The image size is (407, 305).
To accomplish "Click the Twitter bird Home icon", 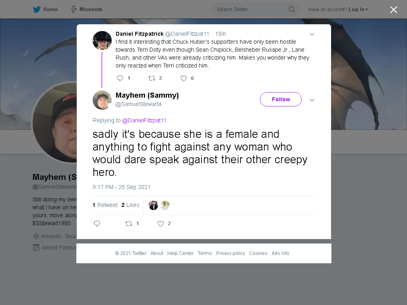I will (37, 10).
